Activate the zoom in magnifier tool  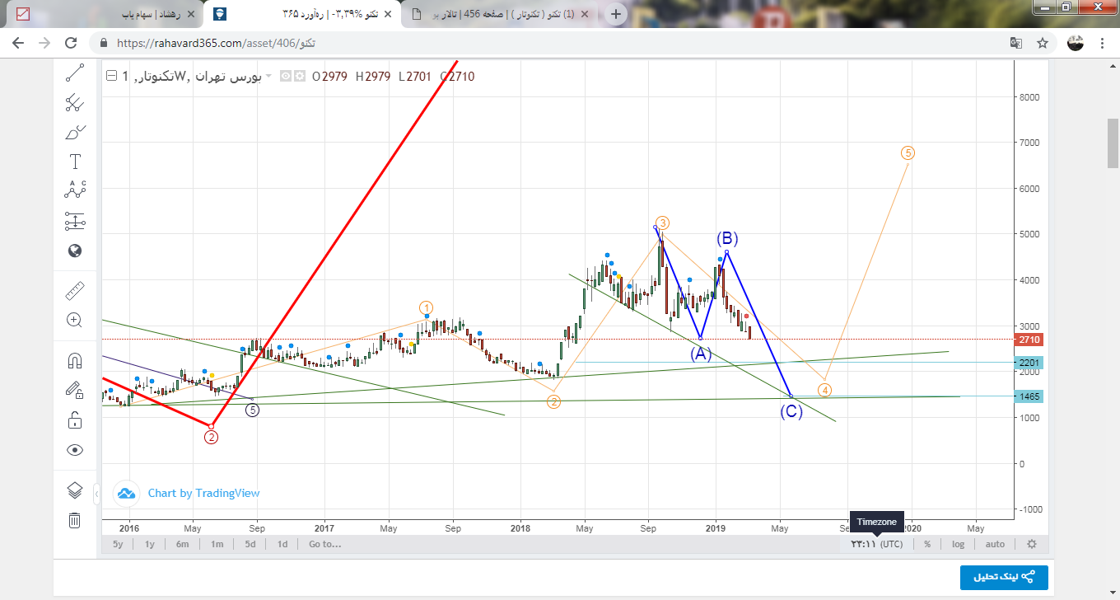(75, 320)
